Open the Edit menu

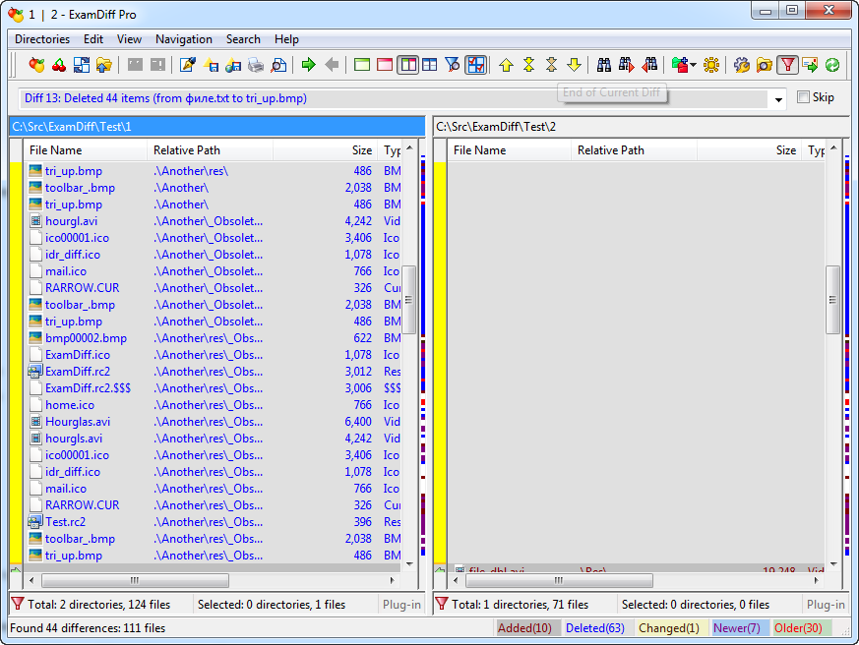pyautogui.click(x=93, y=39)
